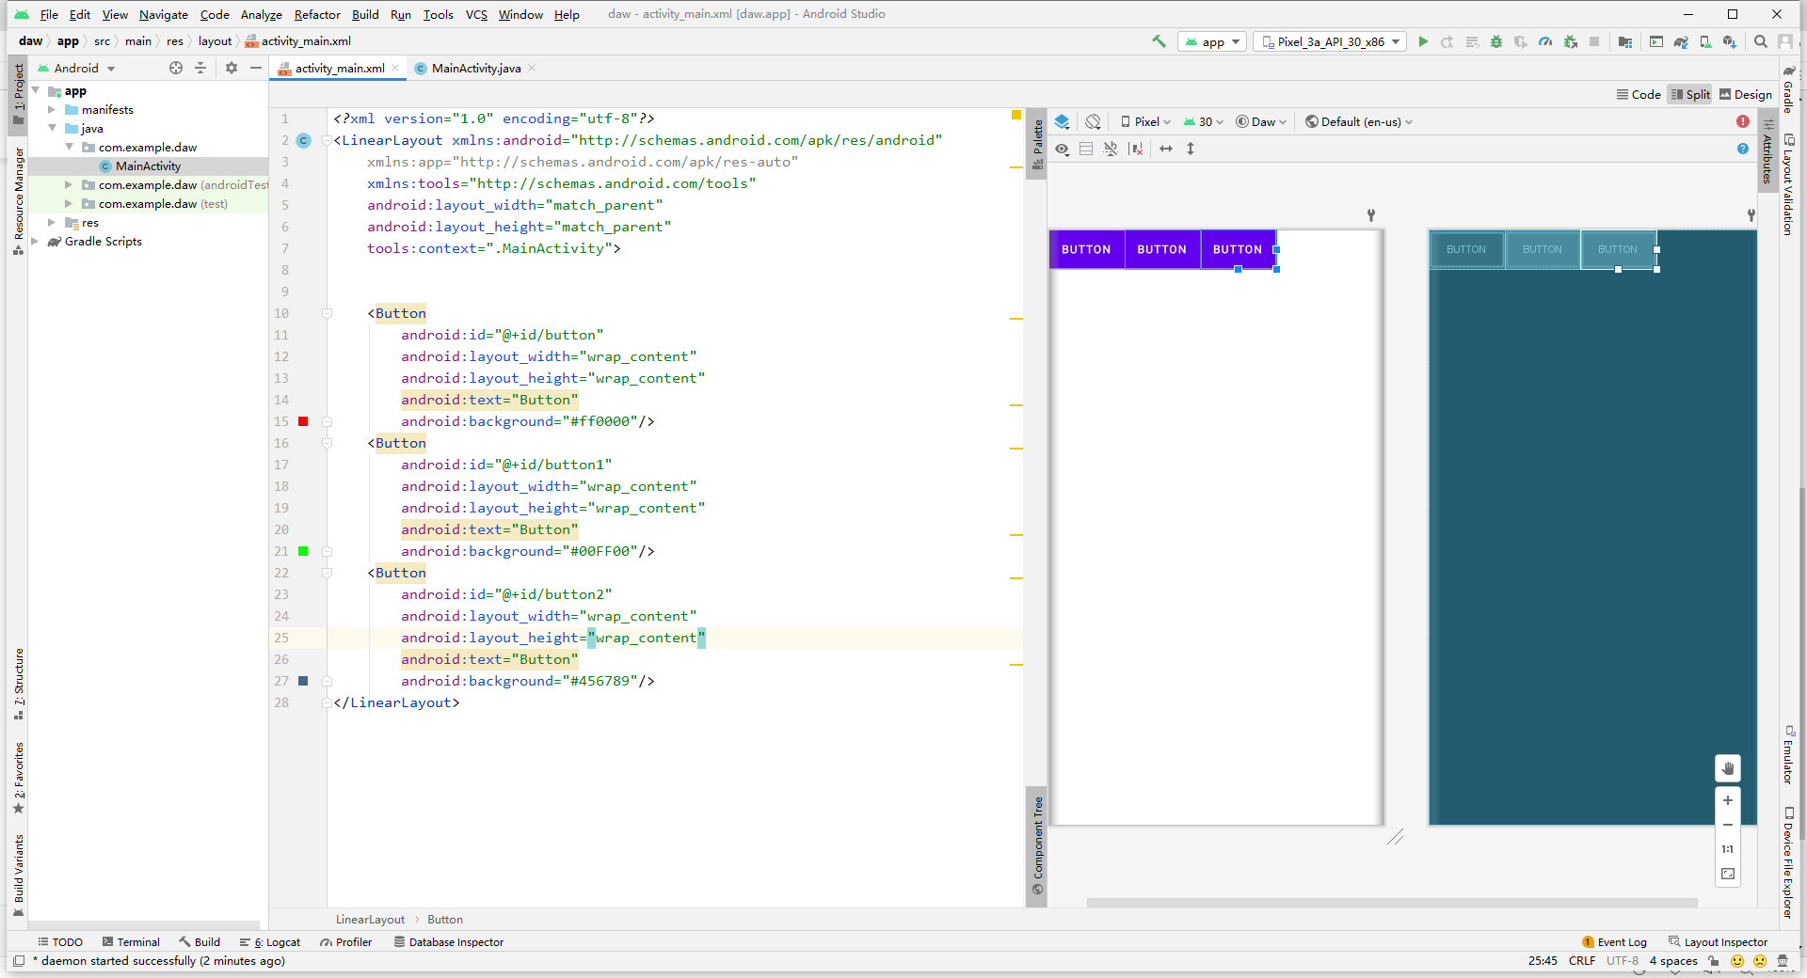Toggle the Gradle tool window
This screenshot has width=1807, height=978.
[1789, 88]
